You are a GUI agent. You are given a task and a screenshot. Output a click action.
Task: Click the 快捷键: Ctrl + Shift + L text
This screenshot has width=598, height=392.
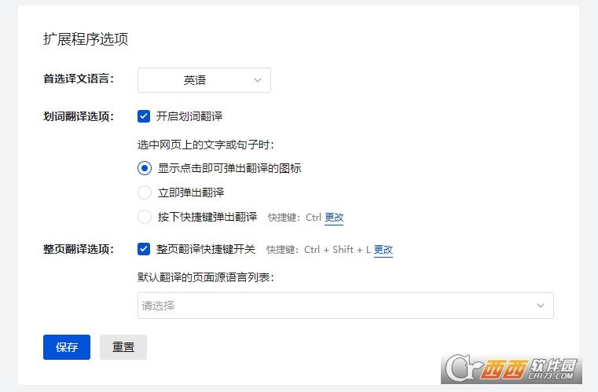click(x=318, y=250)
